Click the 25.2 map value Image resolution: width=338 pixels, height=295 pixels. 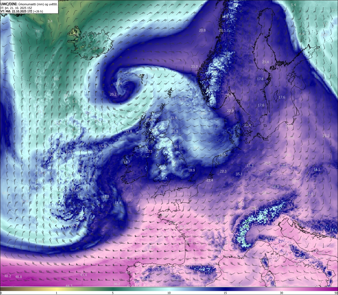[x=326, y=136]
